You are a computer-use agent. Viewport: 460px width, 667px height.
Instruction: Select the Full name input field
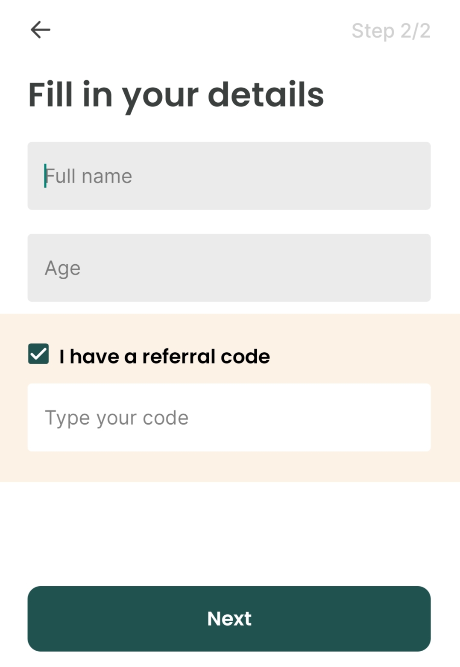click(229, 175)
